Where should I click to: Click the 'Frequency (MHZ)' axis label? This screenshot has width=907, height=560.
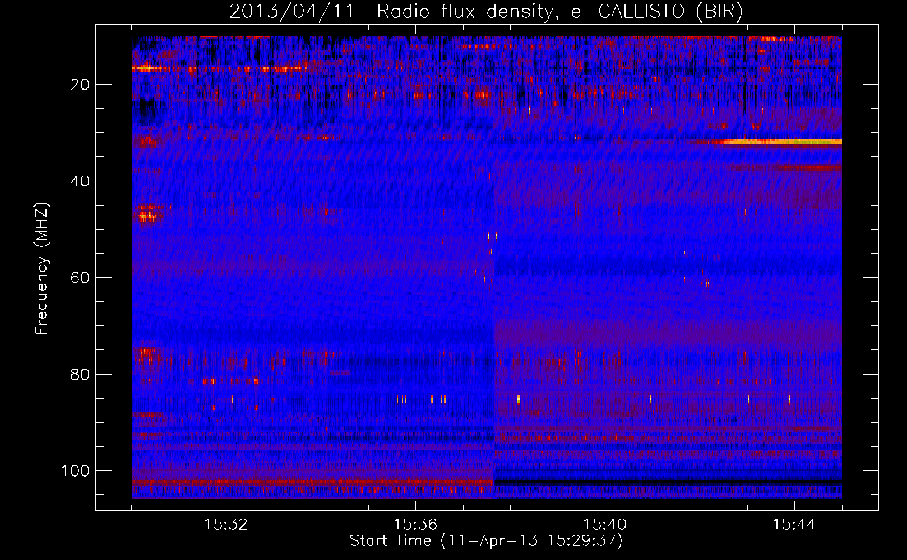[42, 269]
